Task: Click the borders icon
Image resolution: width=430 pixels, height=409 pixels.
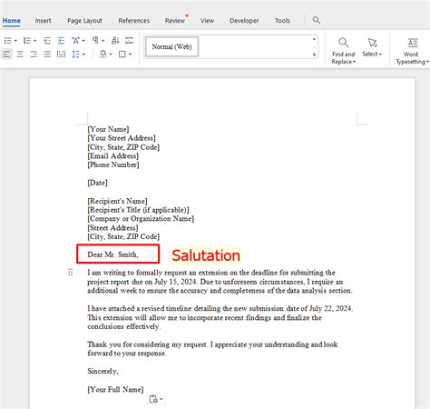Action: pyautogui.click(x=122, y=55)
